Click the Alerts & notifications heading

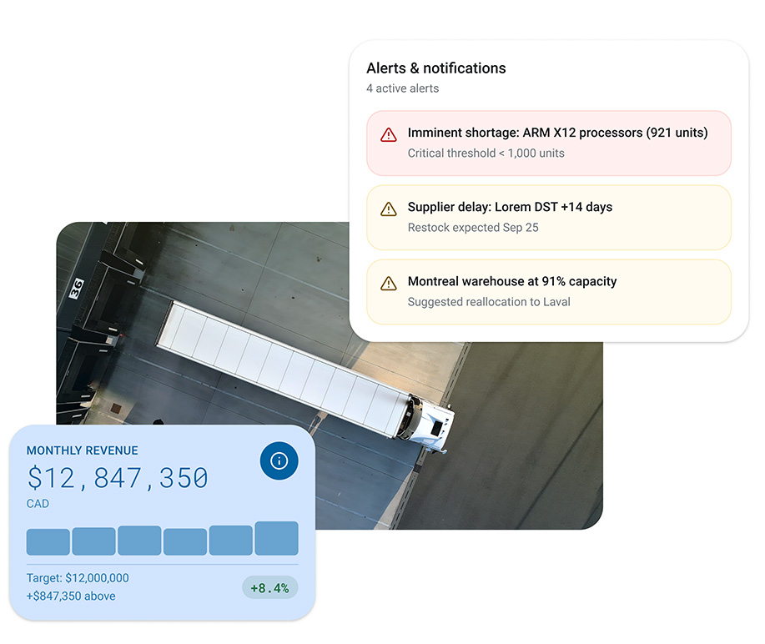click(x=436, y=68)
